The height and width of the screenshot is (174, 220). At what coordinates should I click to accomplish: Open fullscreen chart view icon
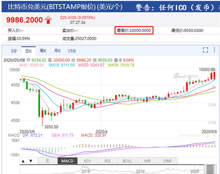[x=206, y=50]
